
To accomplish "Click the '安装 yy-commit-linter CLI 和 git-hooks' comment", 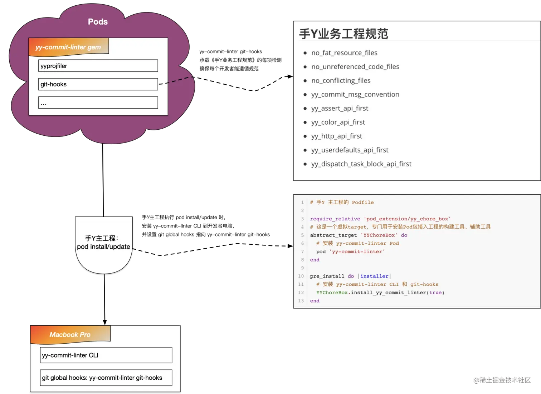I will tap(377, 284).
